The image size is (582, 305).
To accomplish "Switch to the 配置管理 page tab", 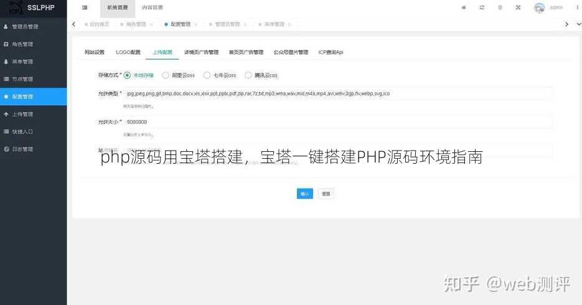I will click(x=177, y=24).
